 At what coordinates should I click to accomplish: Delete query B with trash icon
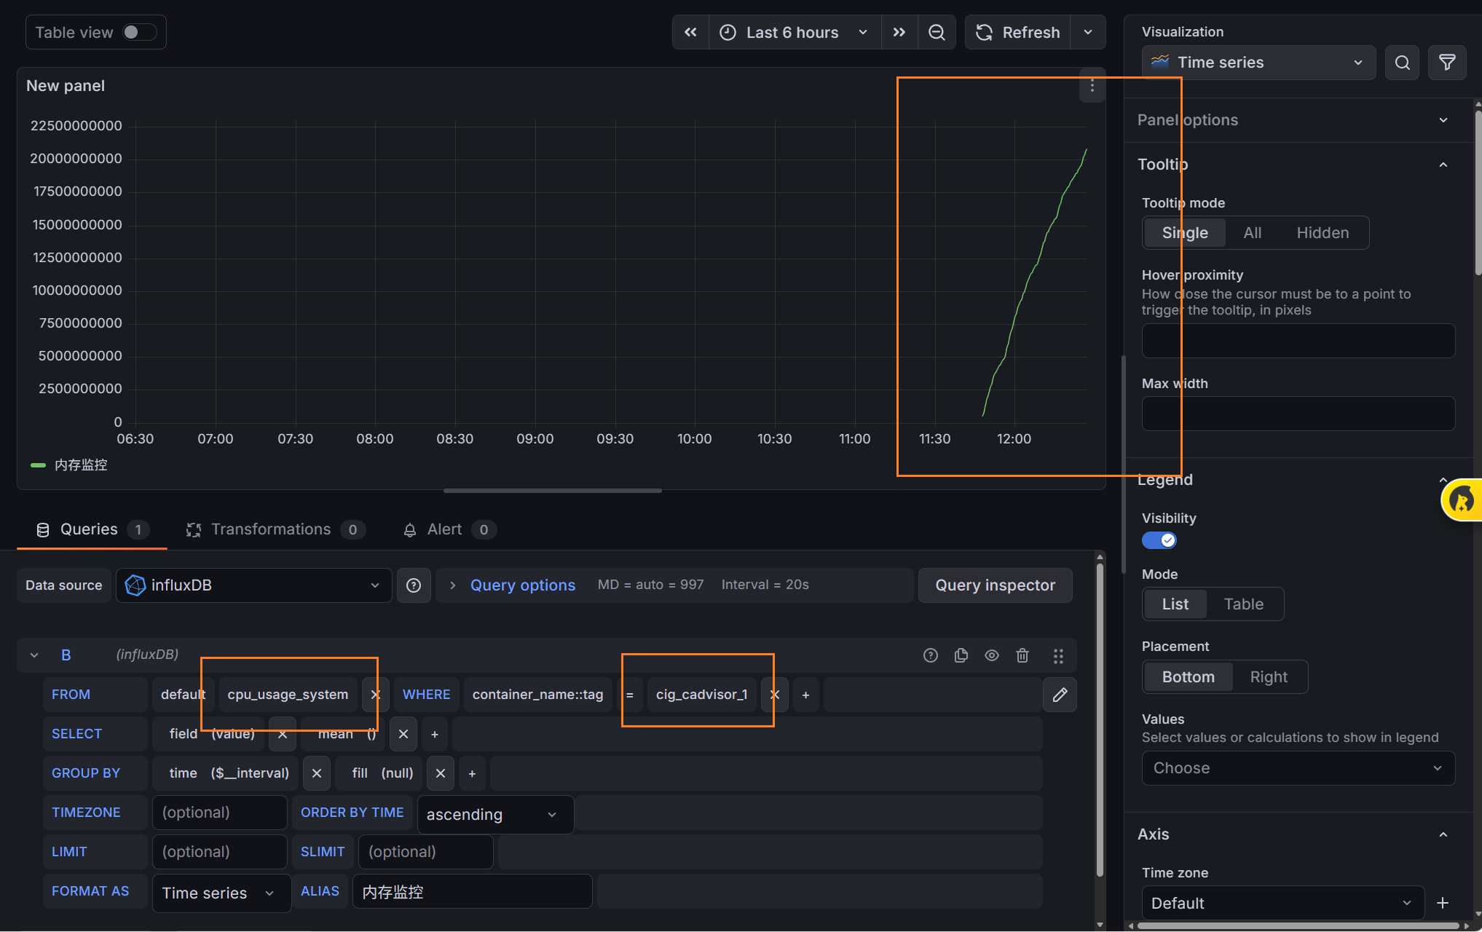[x=1022, y=655]
